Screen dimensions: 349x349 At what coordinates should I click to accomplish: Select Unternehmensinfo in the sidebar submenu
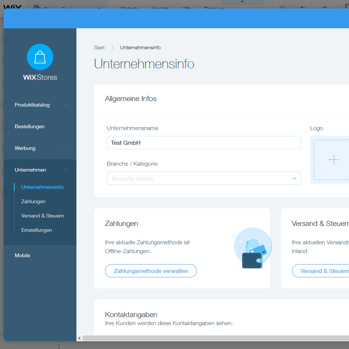pyautogui.click(x=42, y=187)
